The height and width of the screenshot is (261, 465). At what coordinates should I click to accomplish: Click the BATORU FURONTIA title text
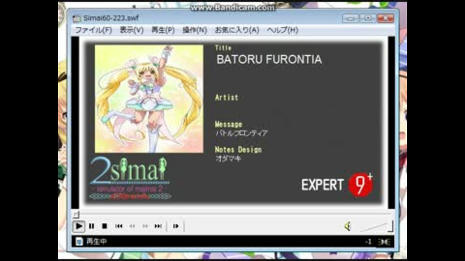click(269, 59)
